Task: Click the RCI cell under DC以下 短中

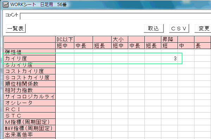Action: click(x=65, y=109)
